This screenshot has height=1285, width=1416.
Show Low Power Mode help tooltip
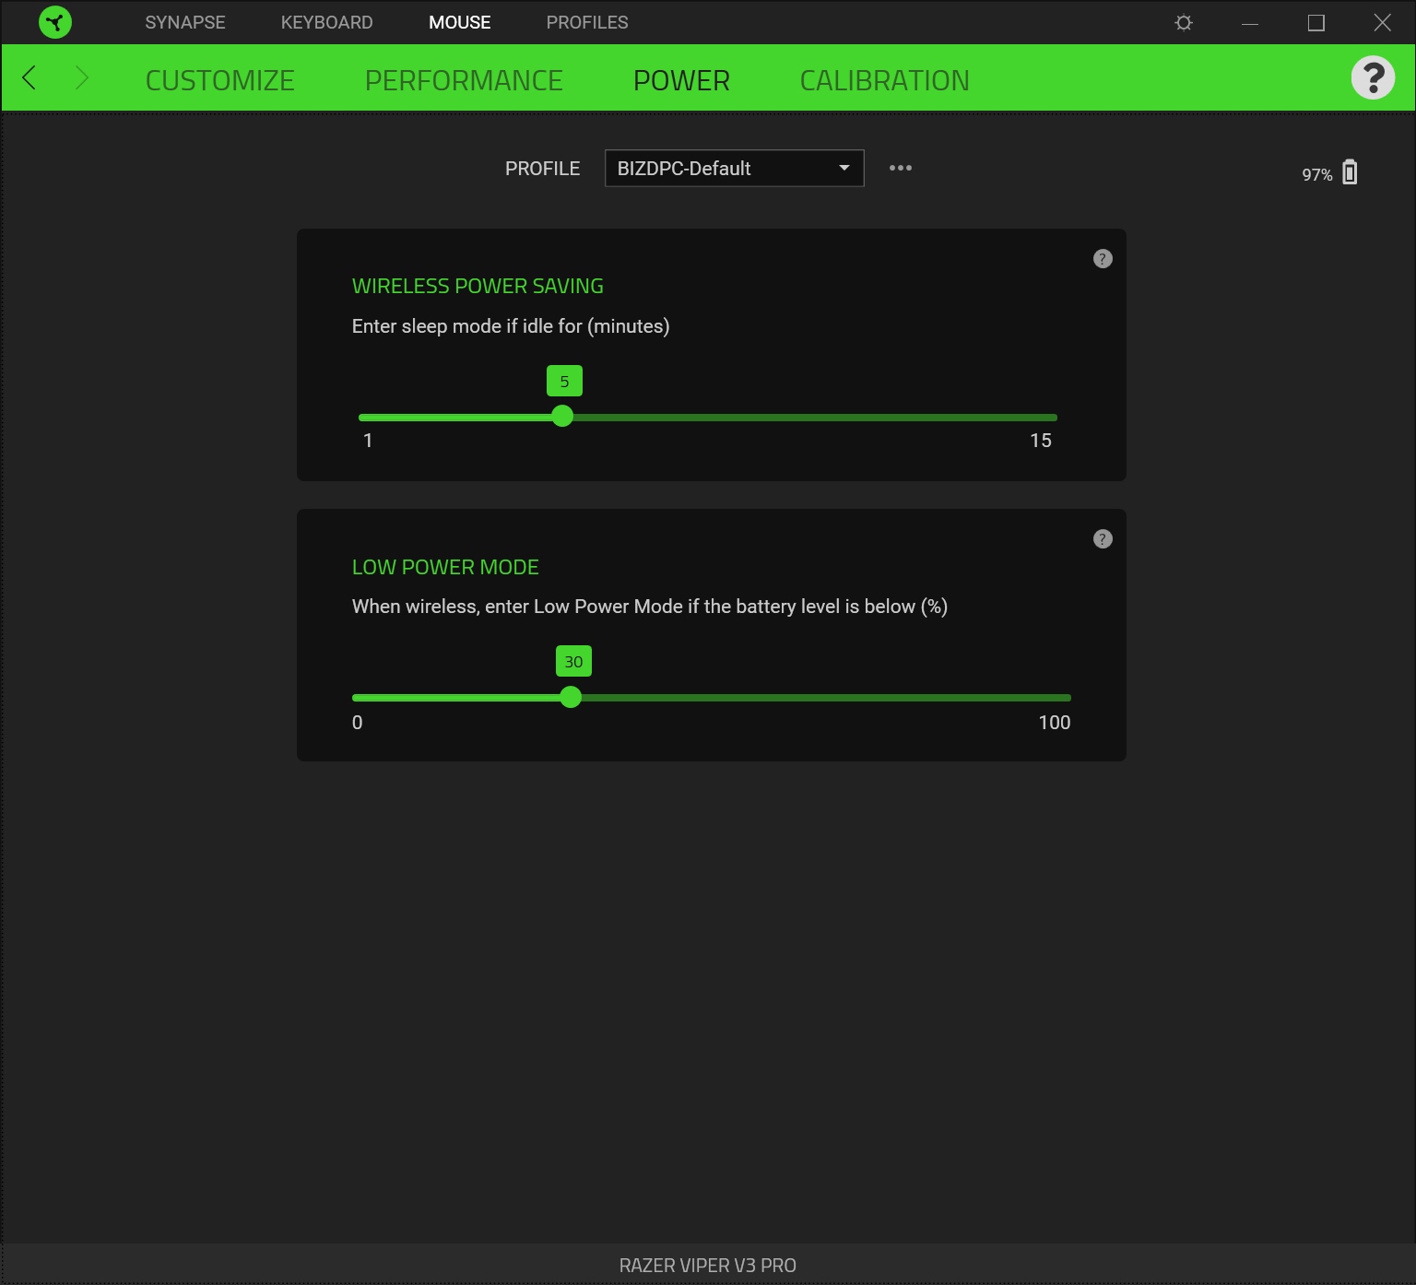pos(1103,539)
